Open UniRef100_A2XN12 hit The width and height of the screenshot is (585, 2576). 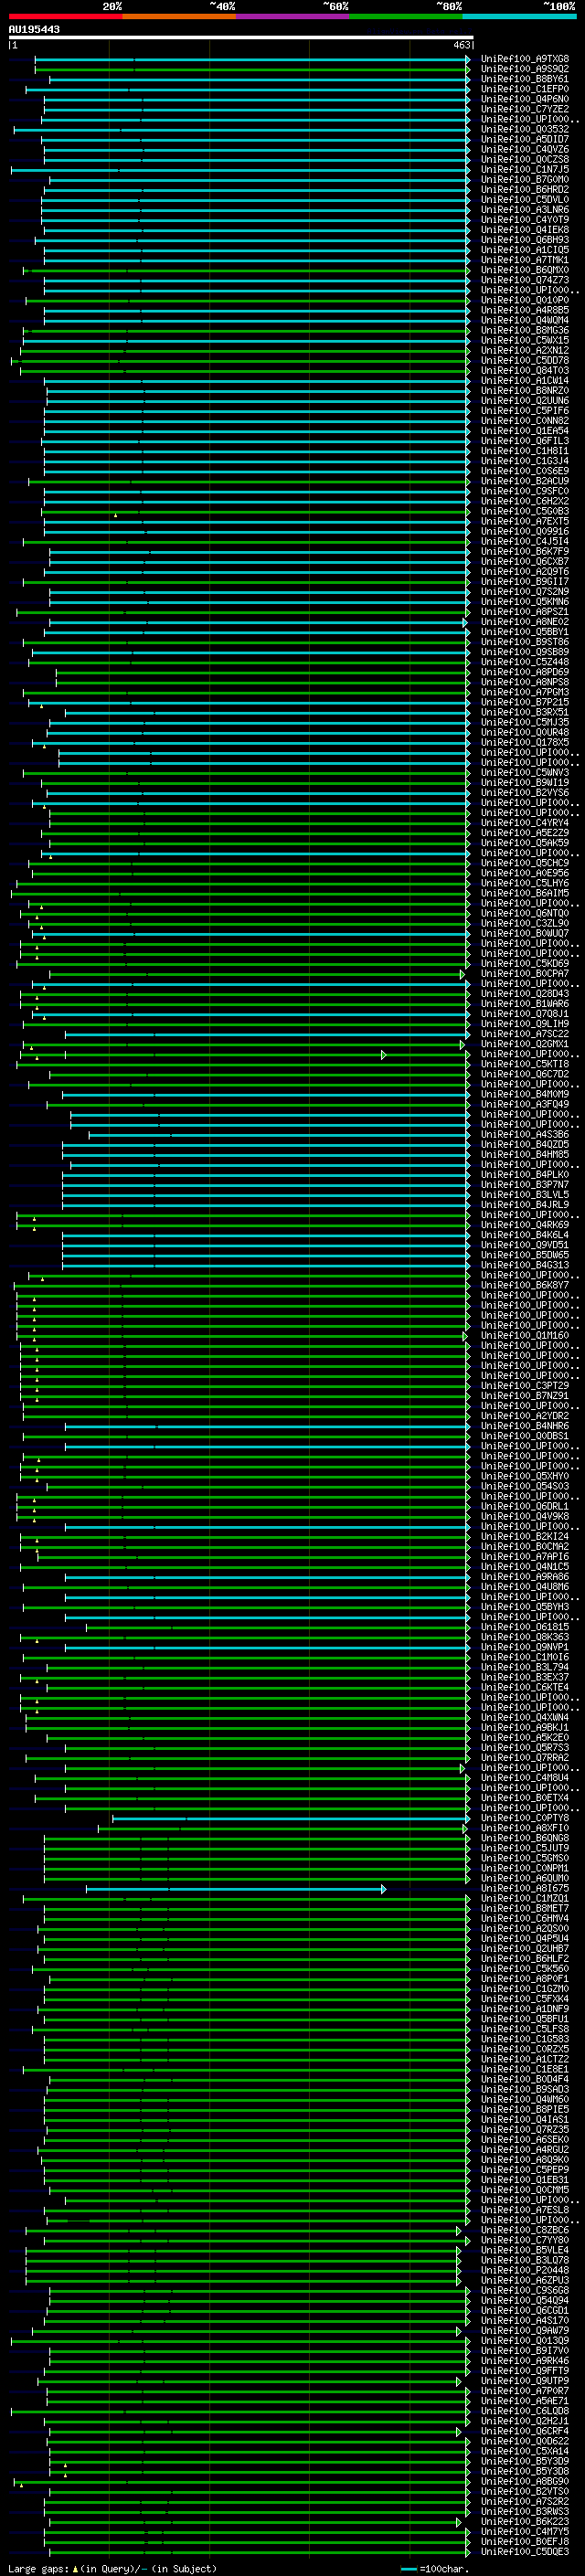524,350
